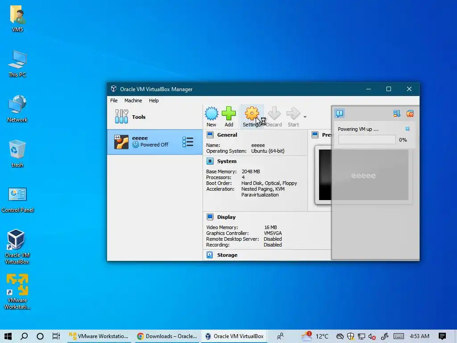Open the Machine menu
The width and height of the screenshot is (457, 343).
click(133, 100)
